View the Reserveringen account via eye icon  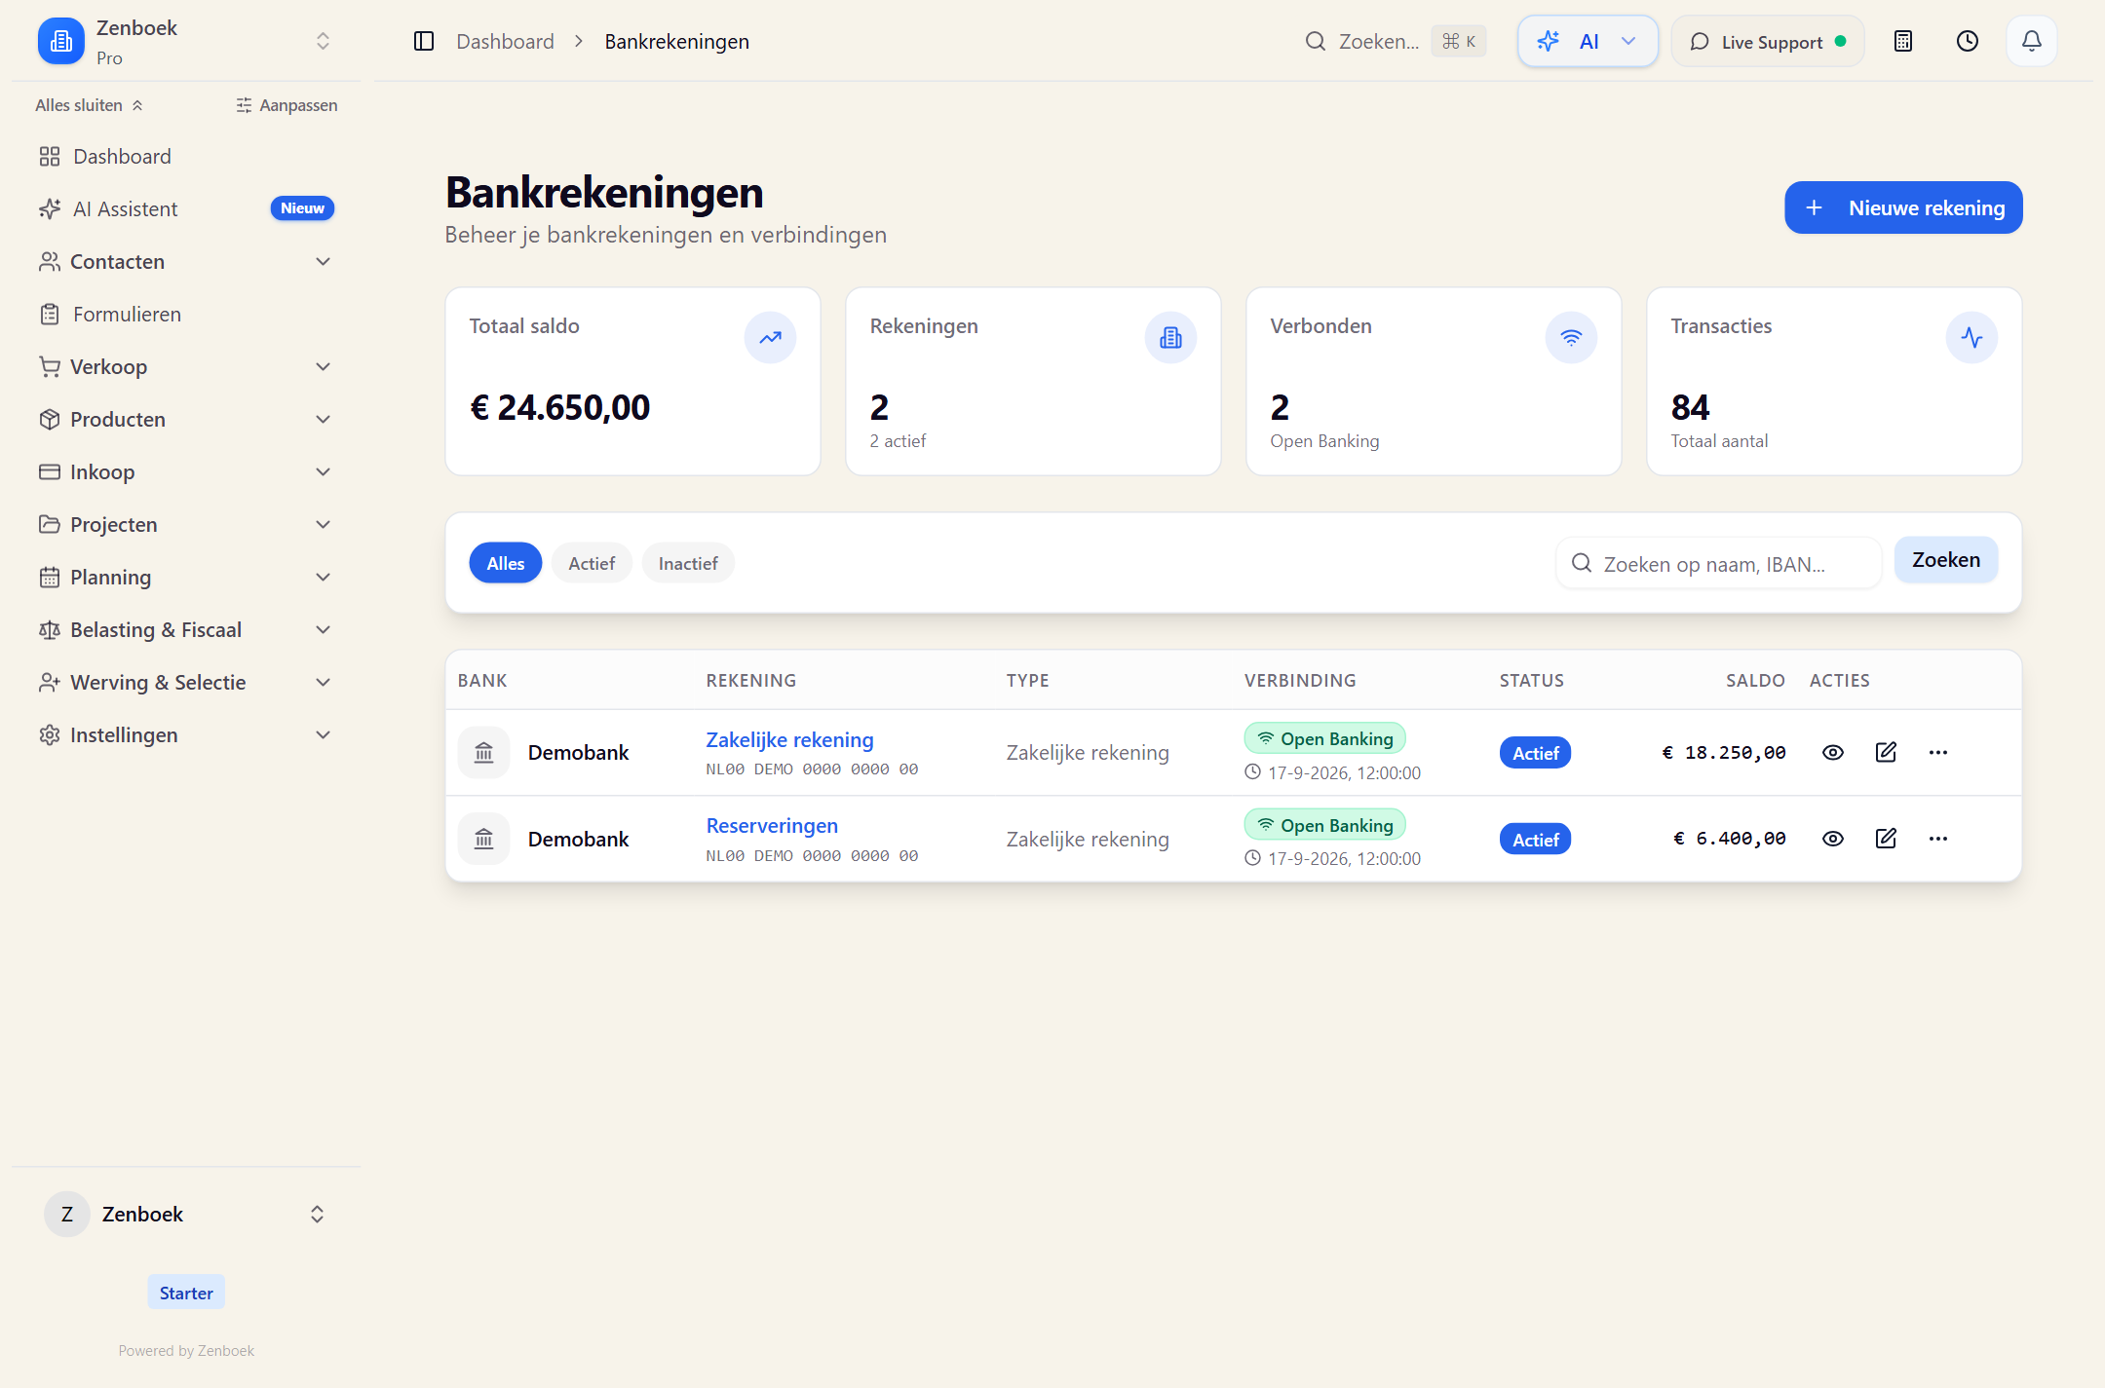point(1833,839)
